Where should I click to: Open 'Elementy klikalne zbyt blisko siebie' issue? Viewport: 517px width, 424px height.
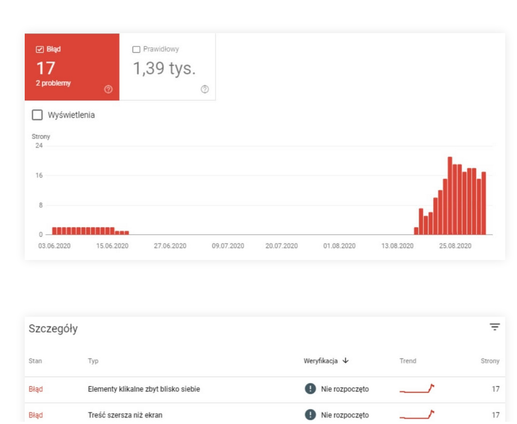point(144,389)
